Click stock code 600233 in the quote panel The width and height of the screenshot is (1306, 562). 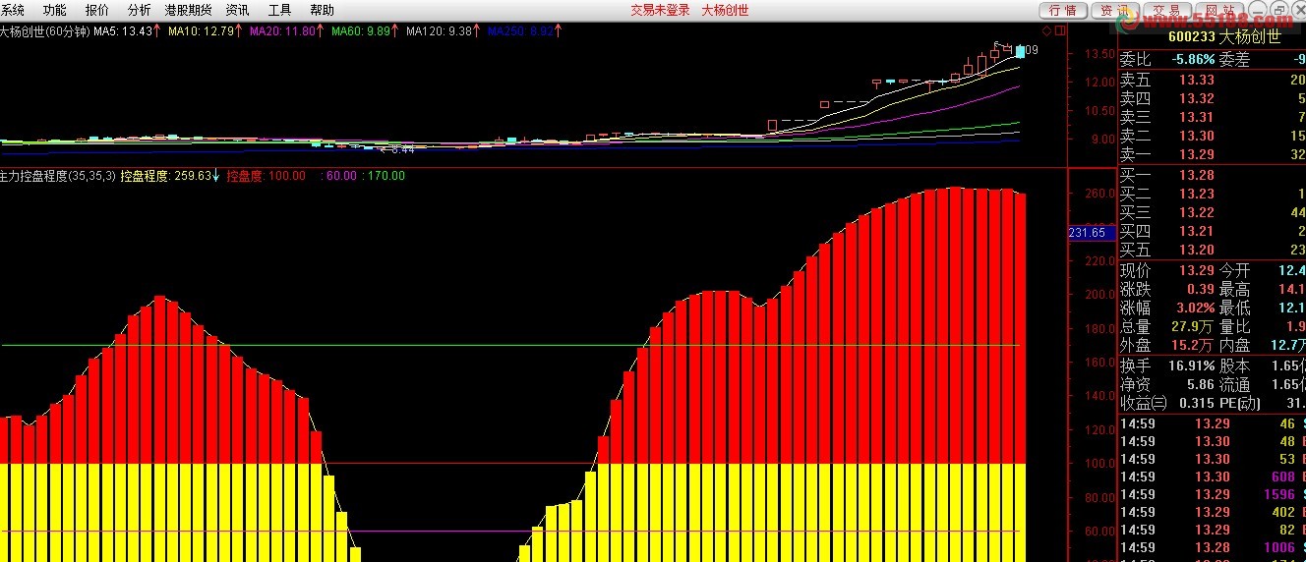pyautogui.click(x=1190, y=37)
